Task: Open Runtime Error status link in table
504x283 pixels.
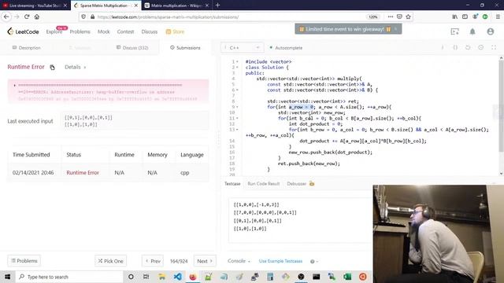Action: point(83,173)
